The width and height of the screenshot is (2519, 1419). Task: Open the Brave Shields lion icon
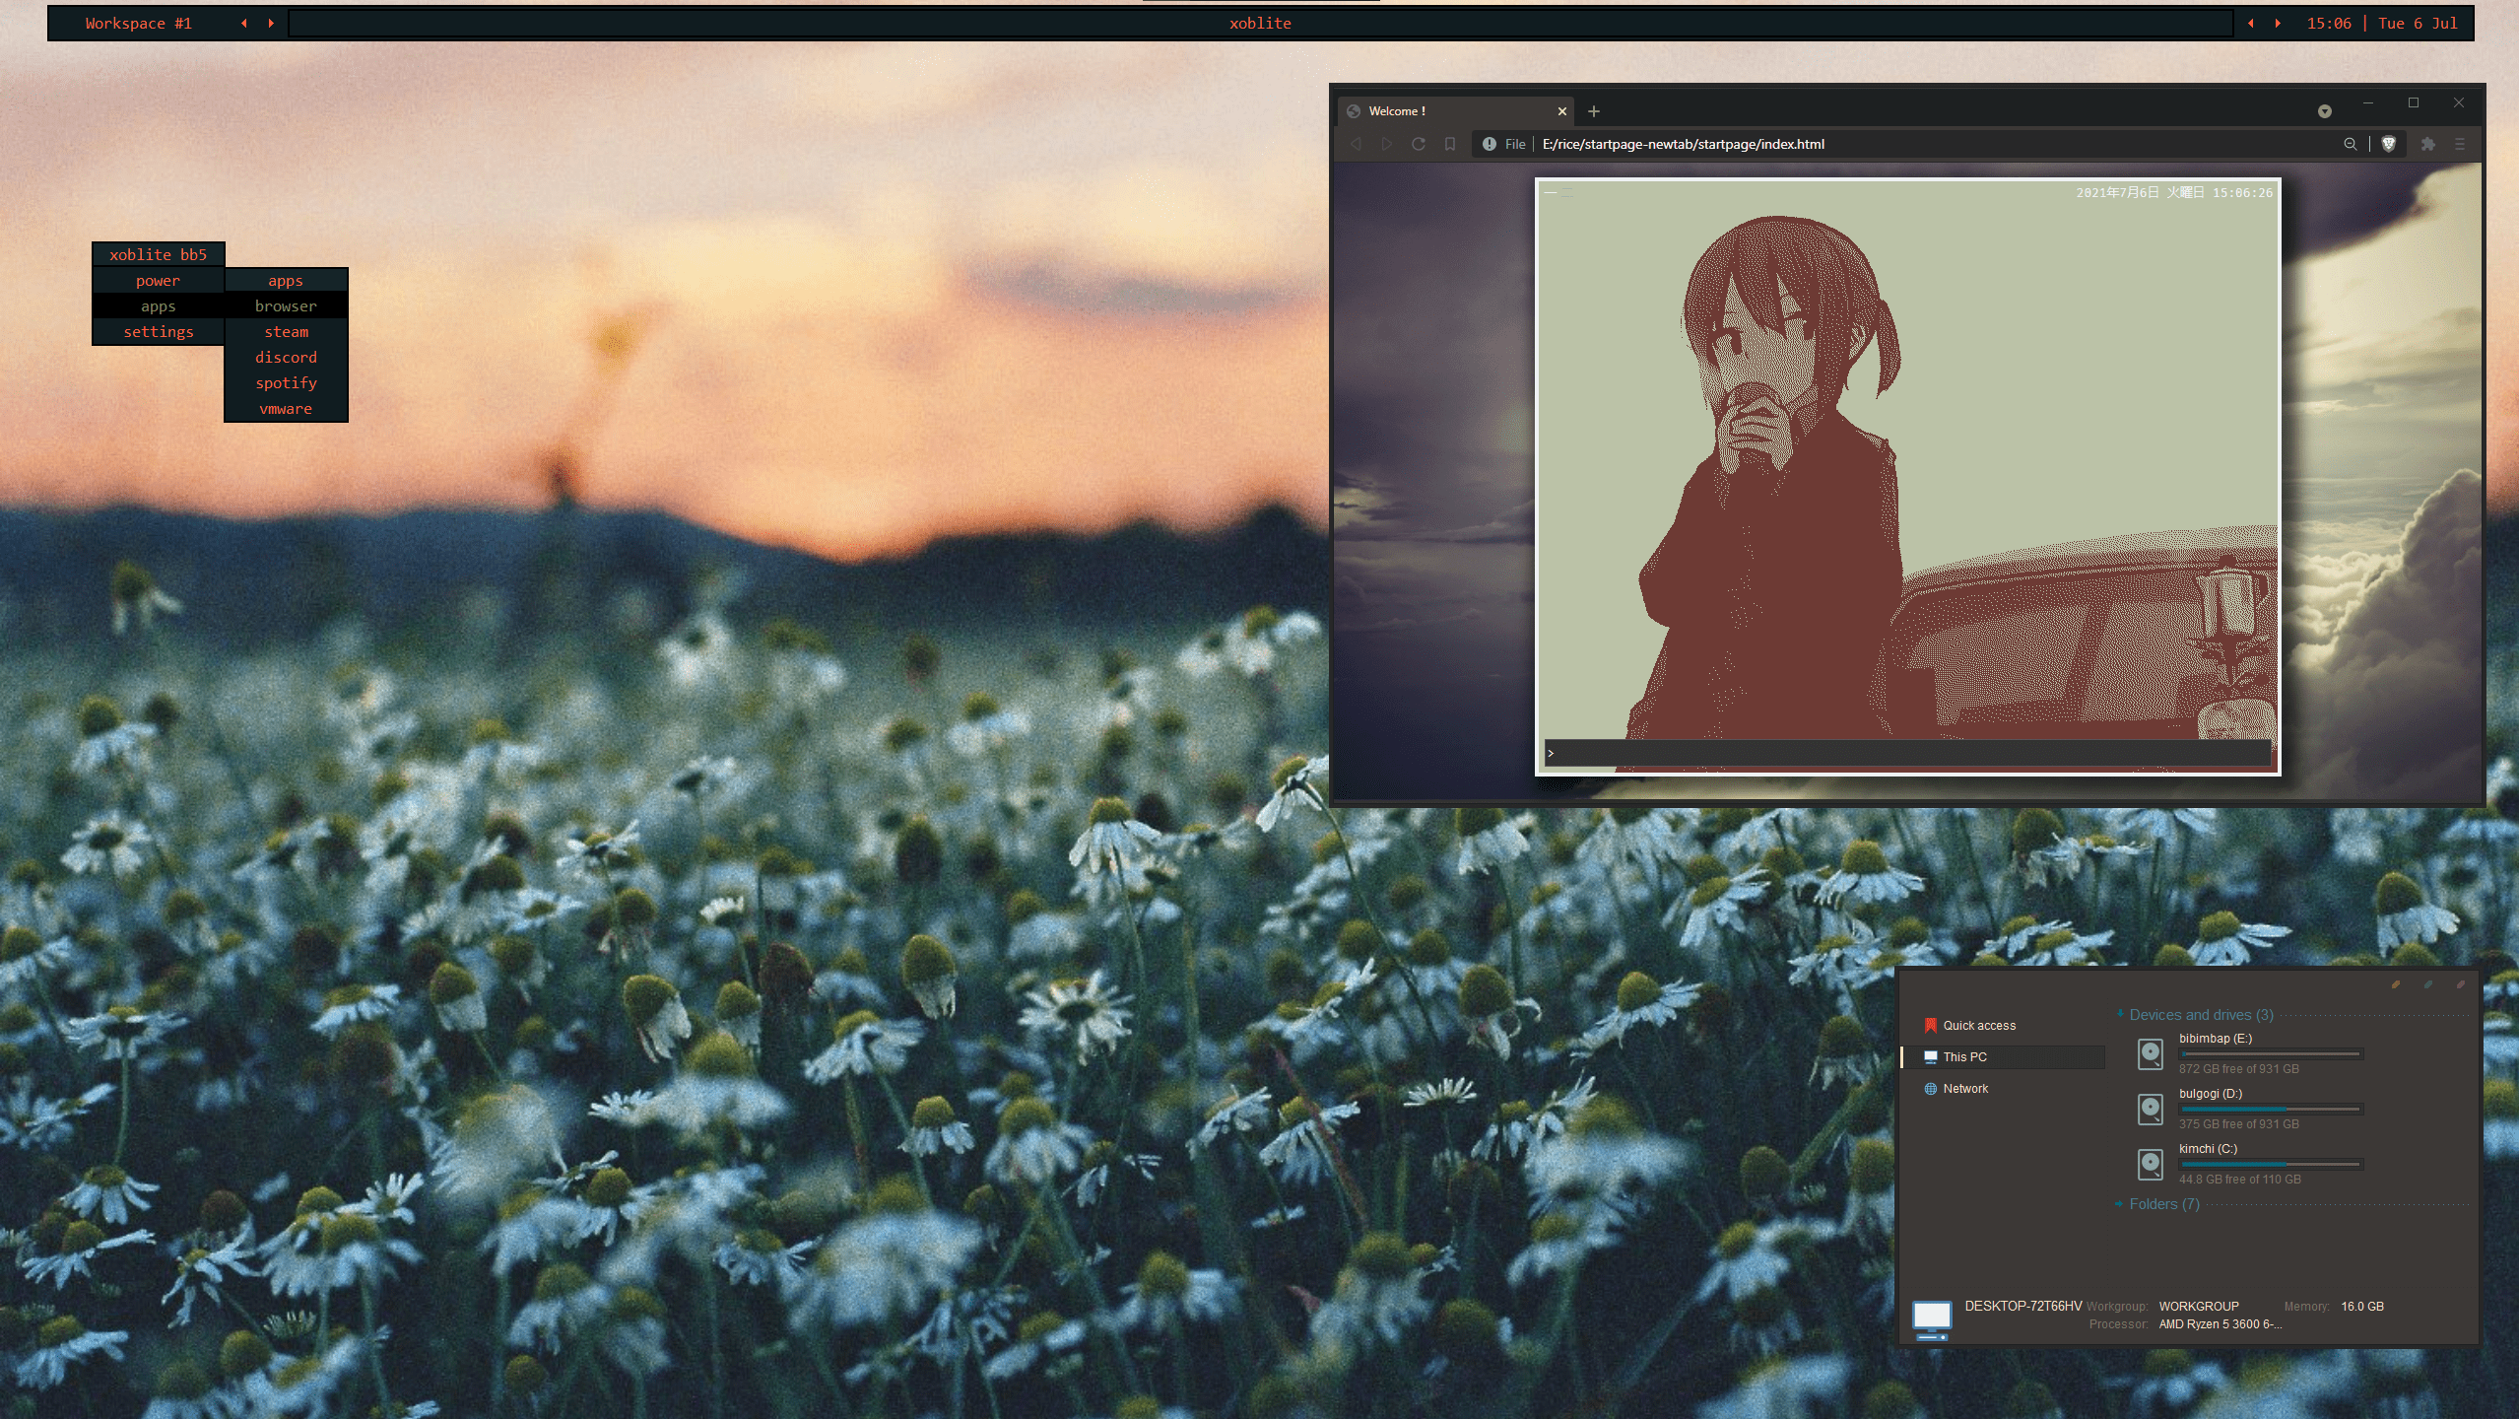click(x=2389, y=144)
